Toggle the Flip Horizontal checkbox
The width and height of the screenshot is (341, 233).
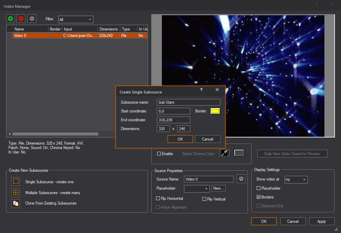point(158,199)
